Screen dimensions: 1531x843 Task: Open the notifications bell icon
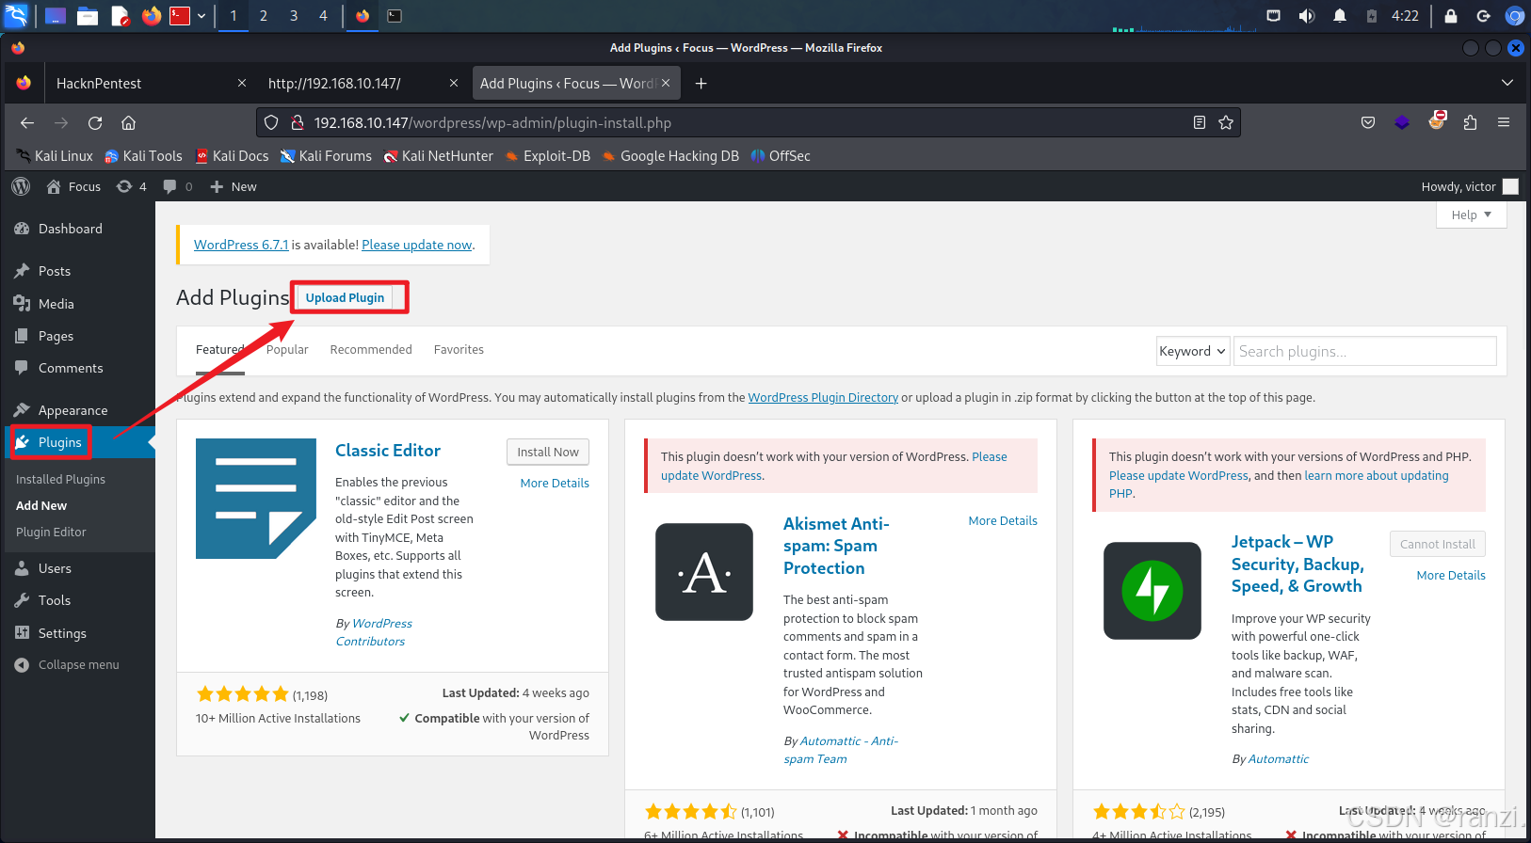(1340, 15)
